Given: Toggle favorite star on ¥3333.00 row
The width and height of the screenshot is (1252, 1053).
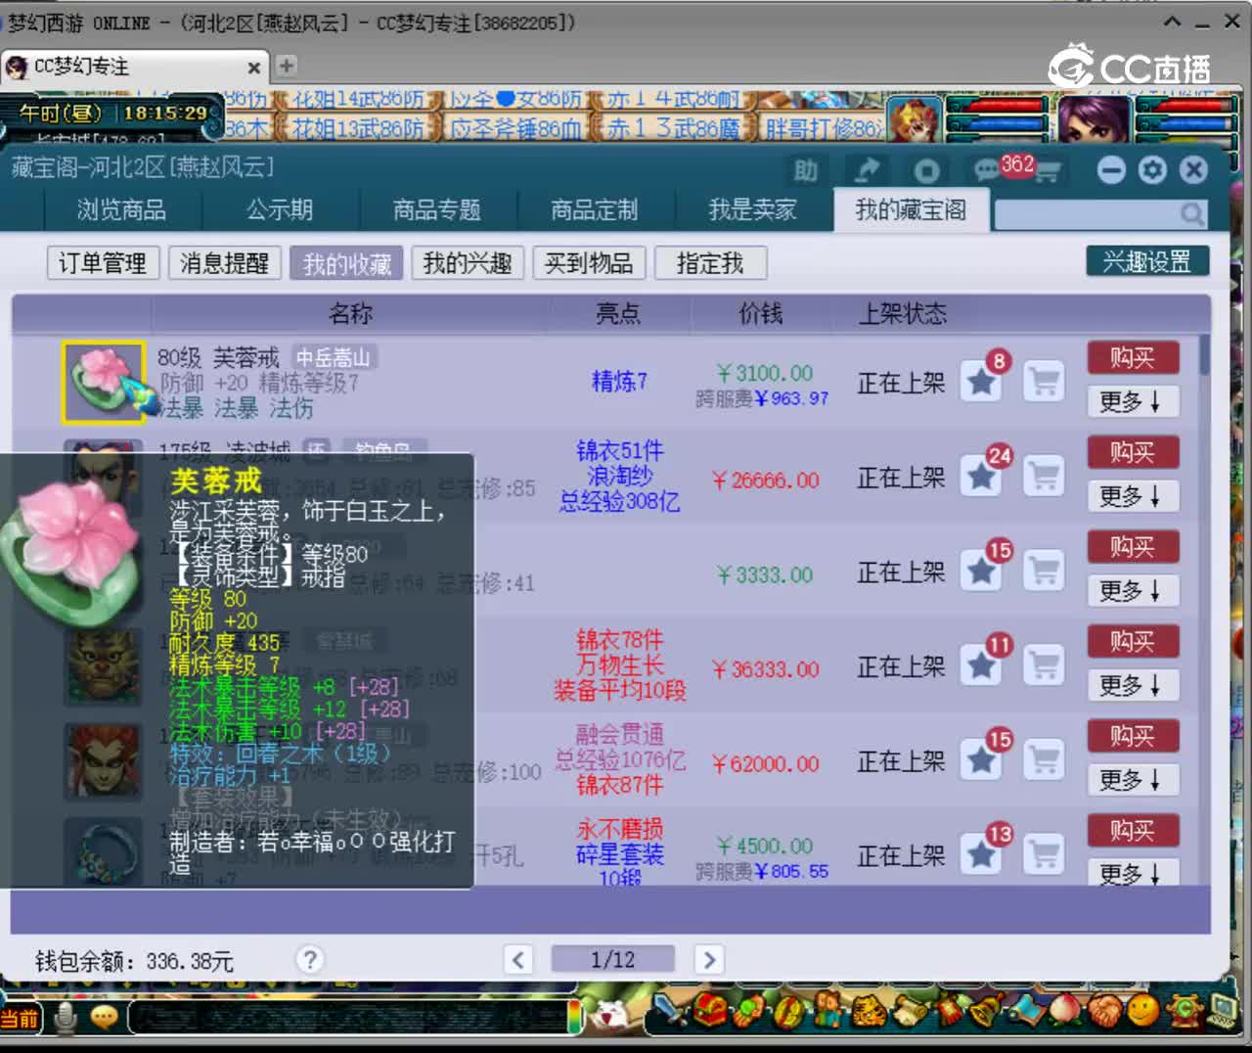Looking at the screenshot, I should 981,571.
